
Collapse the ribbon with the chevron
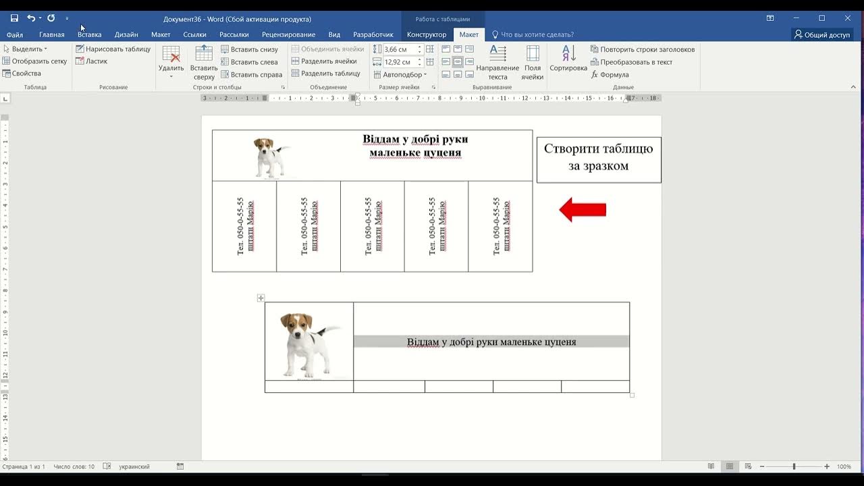coord(855,88)
